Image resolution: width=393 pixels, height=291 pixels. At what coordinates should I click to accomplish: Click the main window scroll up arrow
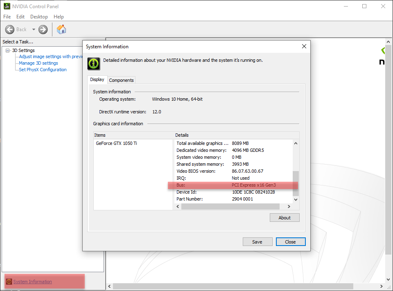[388, 42]
